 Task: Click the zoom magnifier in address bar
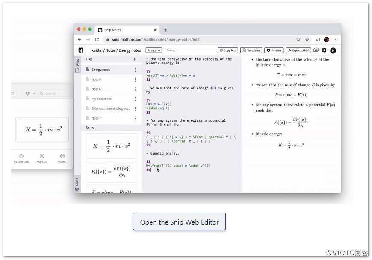(x=298, y=40)
